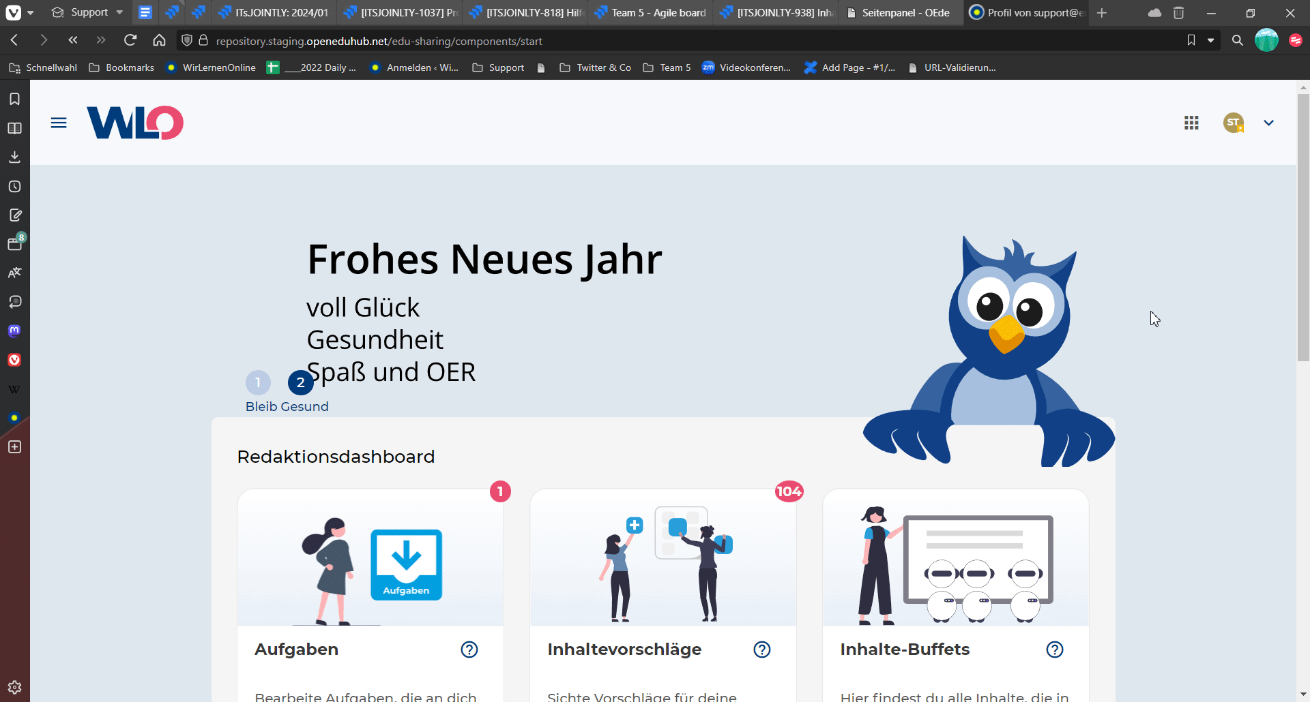1310x702 pixels.
Task: Toggle the content blocker shield icon
Action: pyautogui.click(x=187, y=40)
